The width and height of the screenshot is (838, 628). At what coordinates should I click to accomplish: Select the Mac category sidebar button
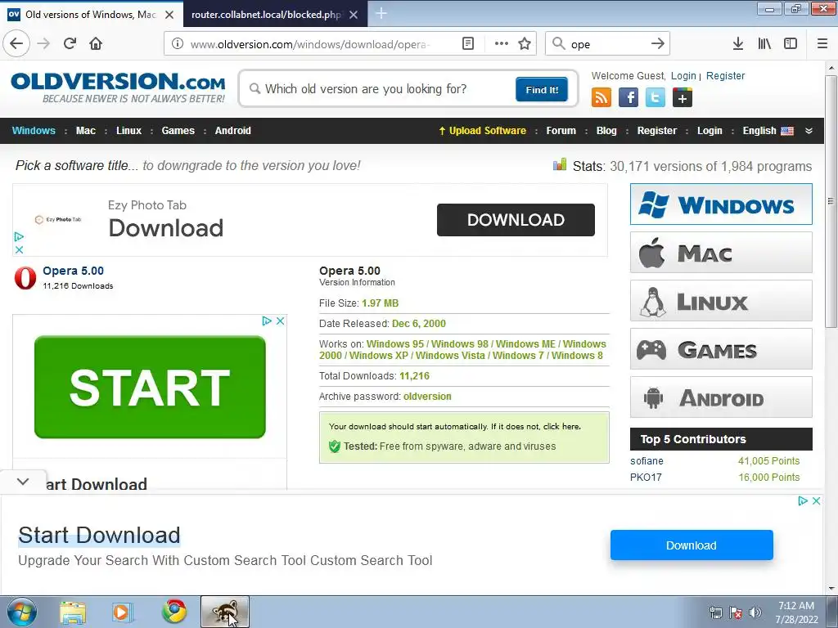tap(721, 253)
